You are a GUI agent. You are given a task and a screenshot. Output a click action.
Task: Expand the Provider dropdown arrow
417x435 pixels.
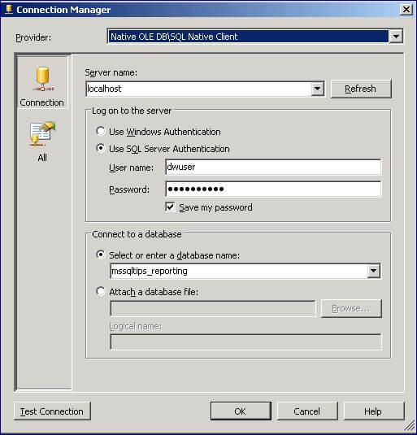[x=396, y=37]
